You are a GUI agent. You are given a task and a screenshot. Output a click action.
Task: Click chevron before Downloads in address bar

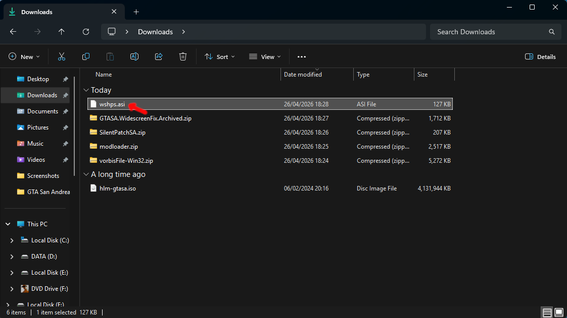tap(127, 32)
